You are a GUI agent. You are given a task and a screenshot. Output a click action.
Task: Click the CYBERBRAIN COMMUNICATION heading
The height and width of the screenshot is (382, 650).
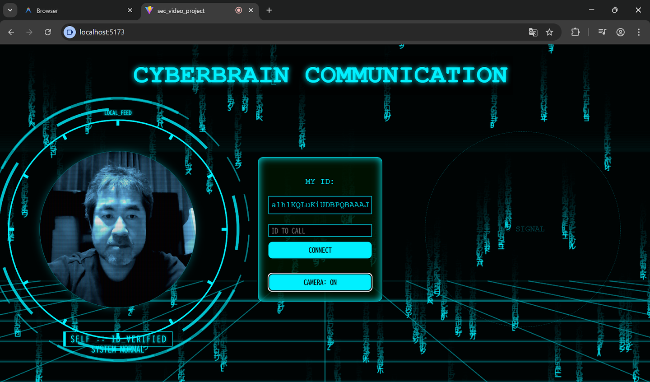tap(320, 75)
